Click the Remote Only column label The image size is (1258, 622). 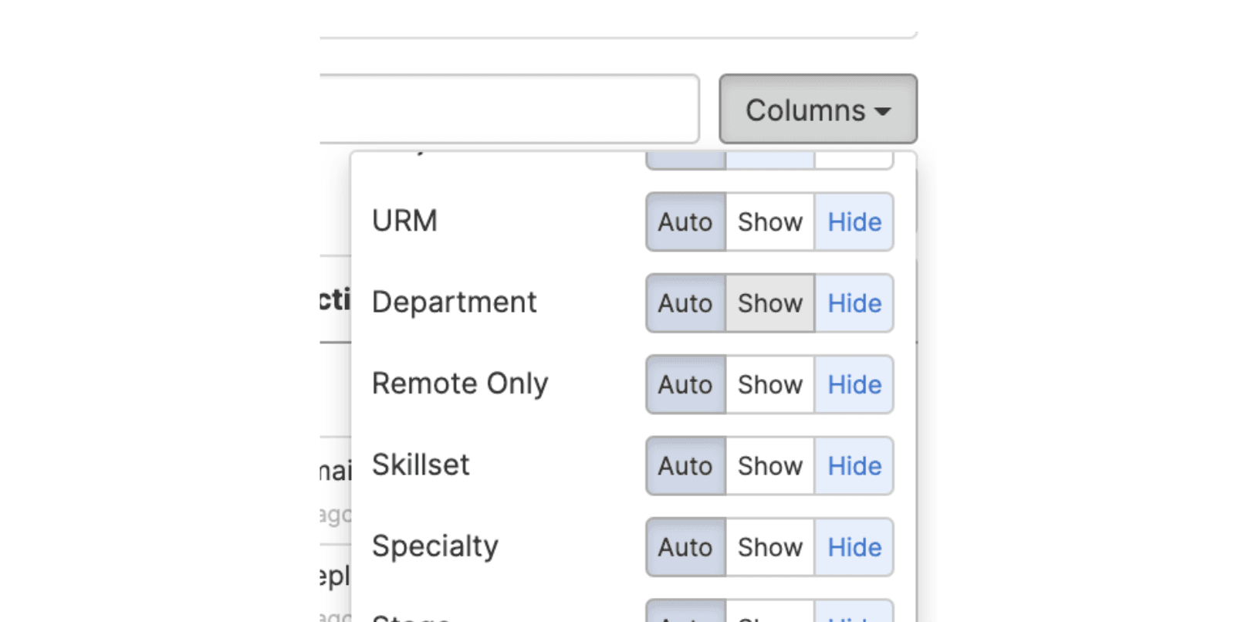(x=460, y=384)
